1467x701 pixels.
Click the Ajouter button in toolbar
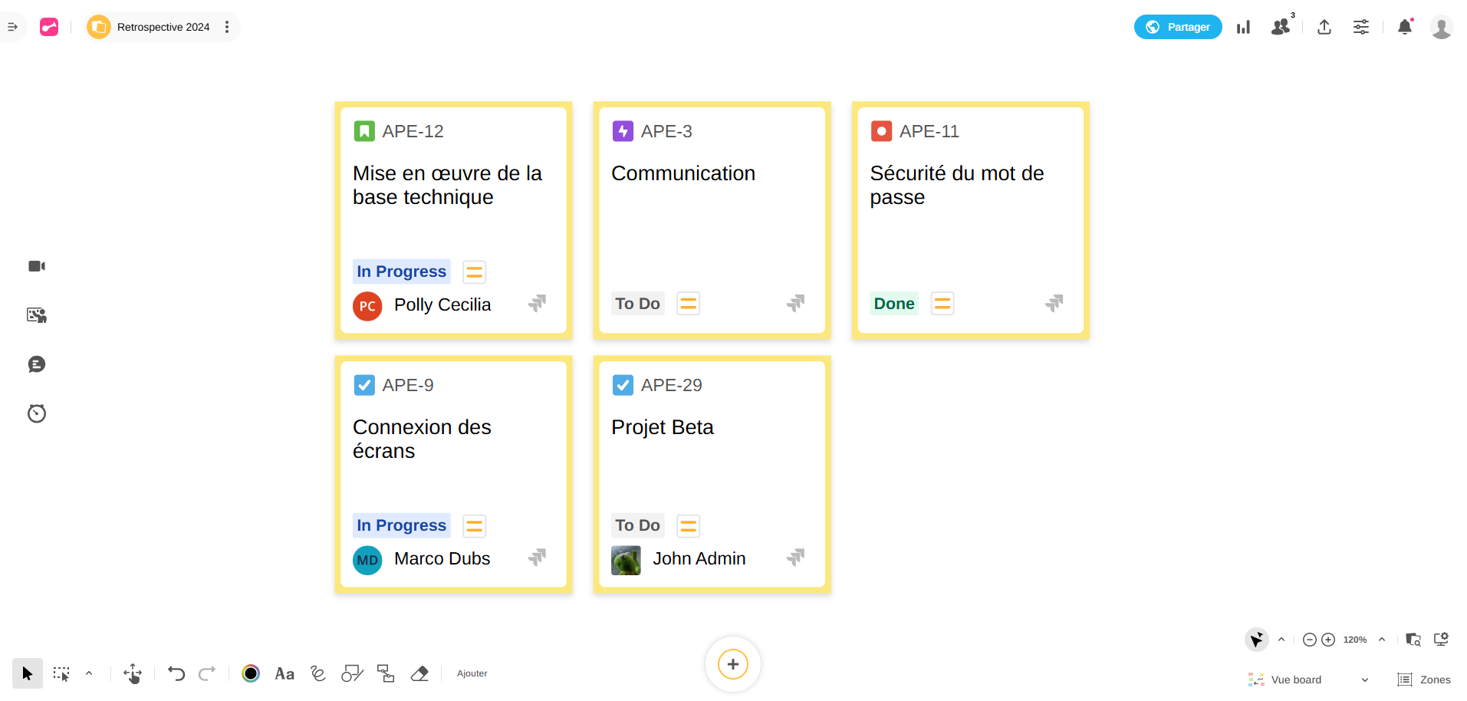[472, 673]
